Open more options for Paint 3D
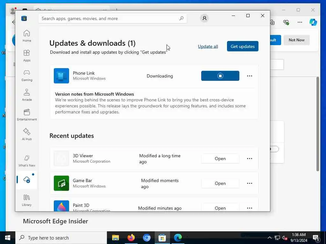Screen dimensions: 326x244 pyautogui.click(x=250, y=208)
